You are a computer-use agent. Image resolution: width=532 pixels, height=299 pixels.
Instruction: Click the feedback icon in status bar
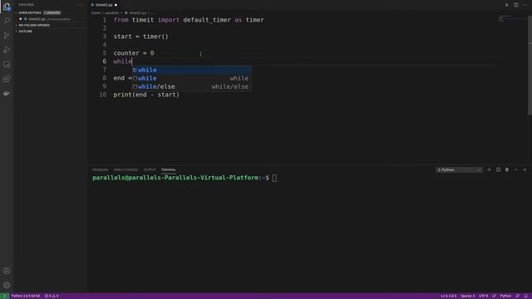[x=517, y=296]
